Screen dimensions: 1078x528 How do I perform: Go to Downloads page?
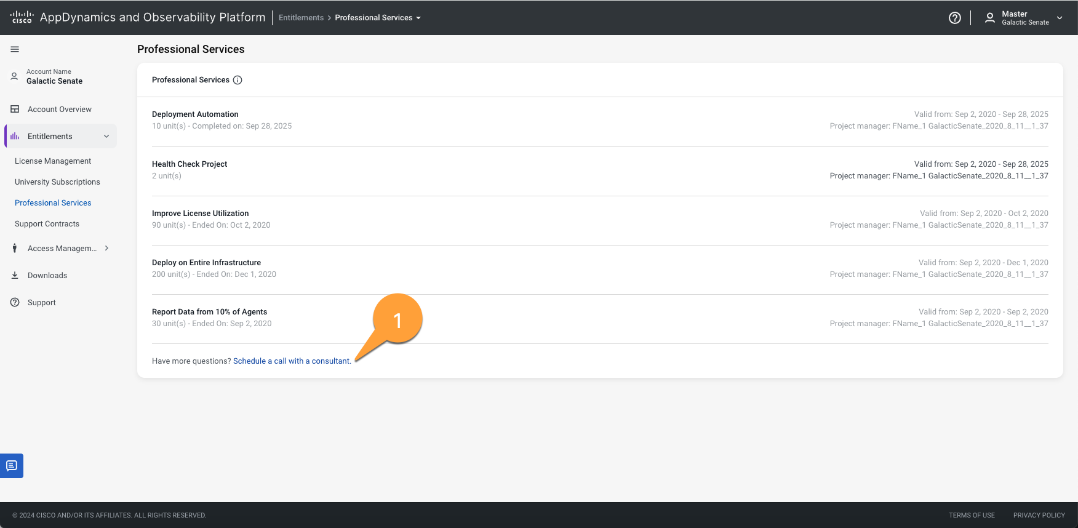(x=47, y=275)
